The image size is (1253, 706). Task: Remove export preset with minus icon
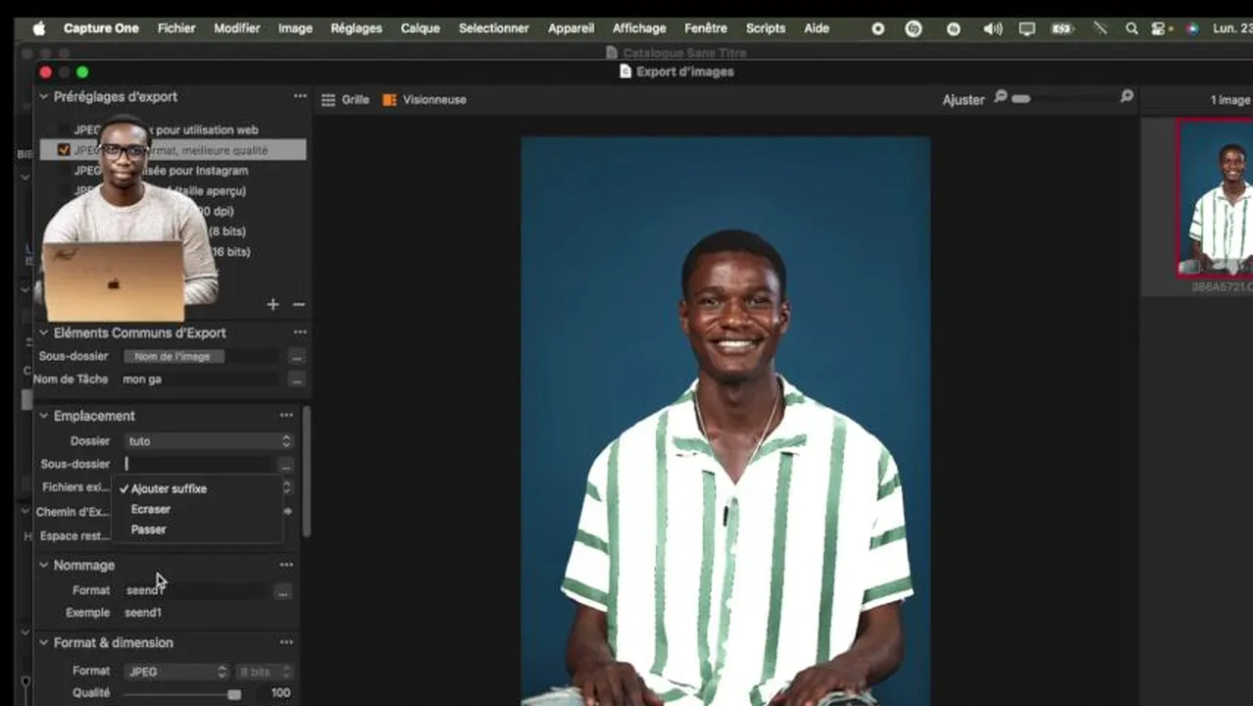click(x=299, y=304)
